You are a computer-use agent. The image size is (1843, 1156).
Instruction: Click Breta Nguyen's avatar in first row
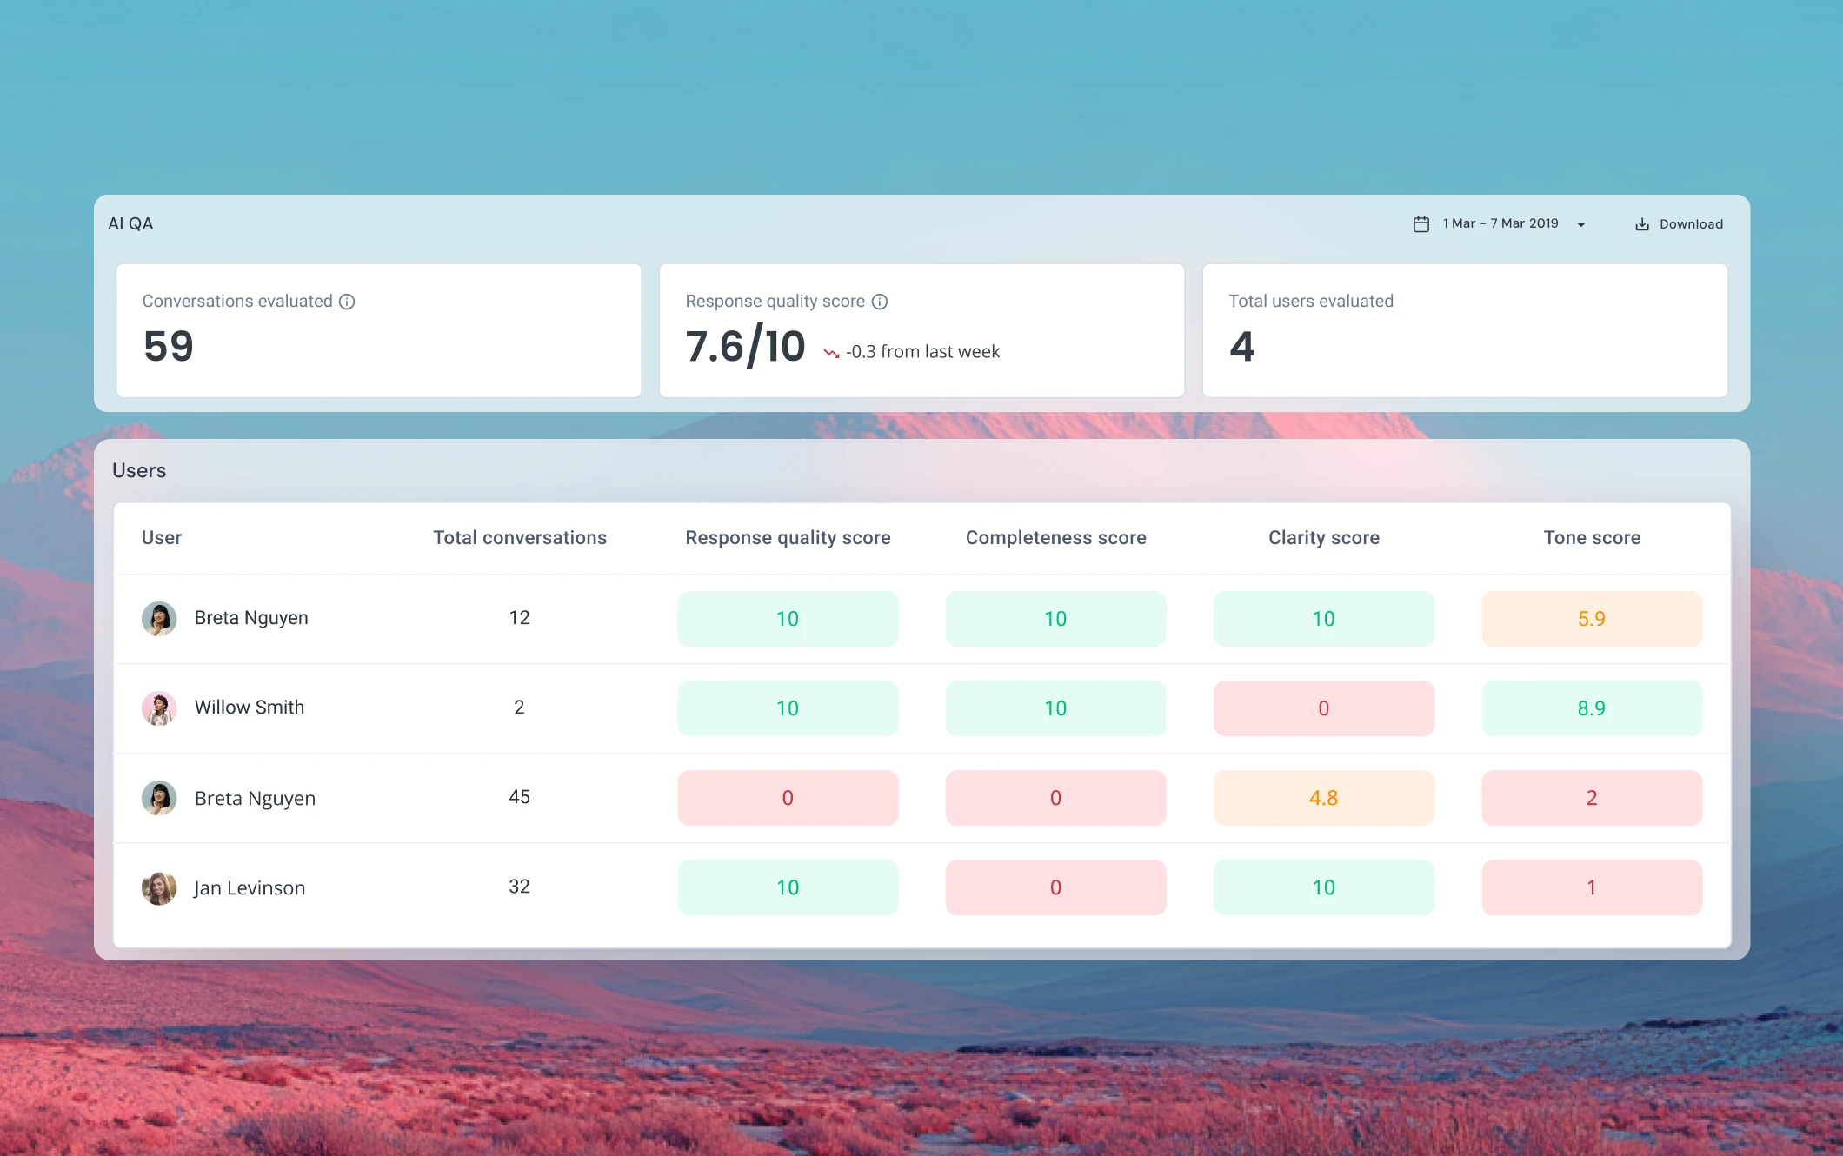(x=159, y=619)
